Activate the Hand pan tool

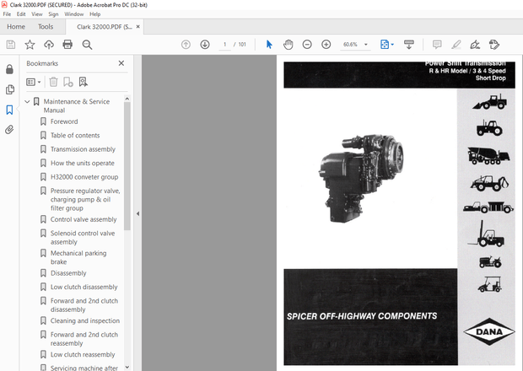[x=288, y=45]
